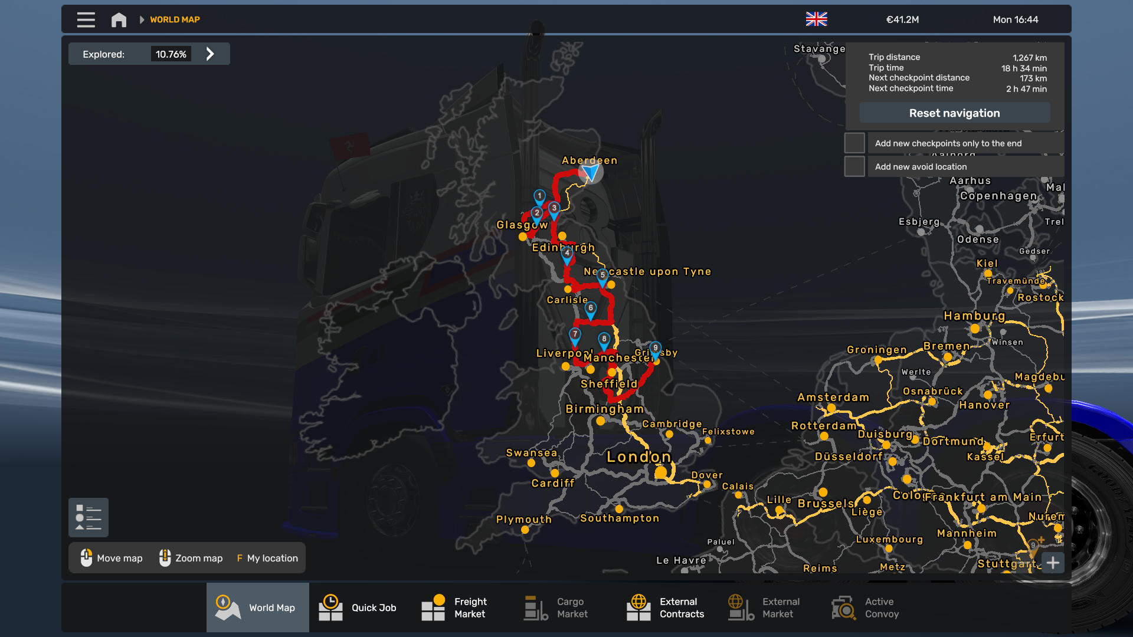Click the My location shortcut button
This screenshot has width=1133, height=637.
[x=268, y=558]
